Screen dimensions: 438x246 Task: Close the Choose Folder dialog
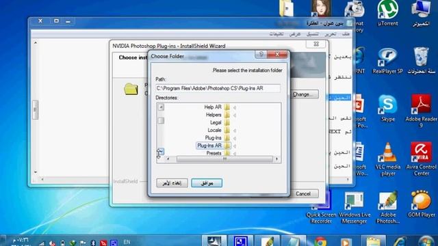click(x=277, y=54)
